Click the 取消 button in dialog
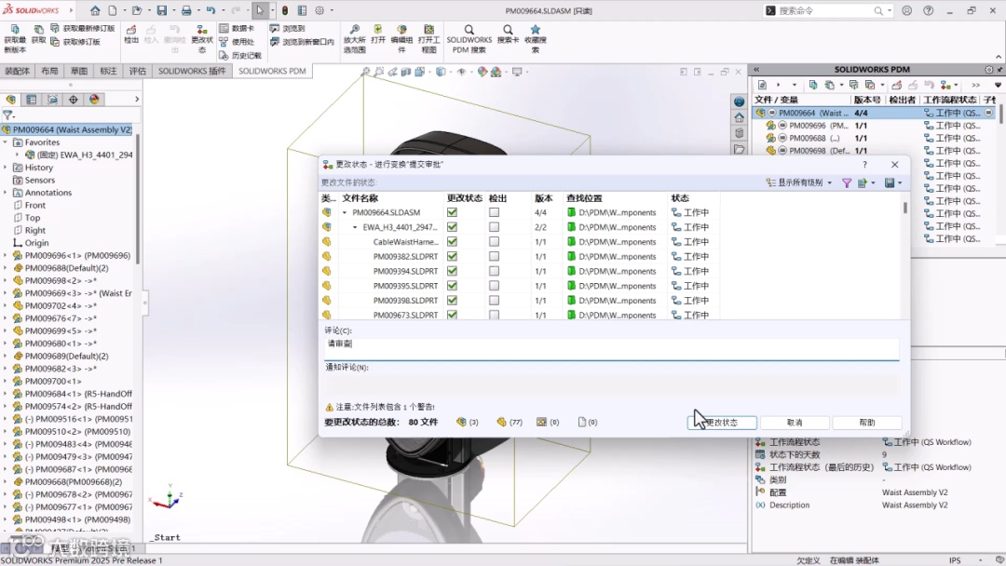1006x566 pixels. coord(795,423)
